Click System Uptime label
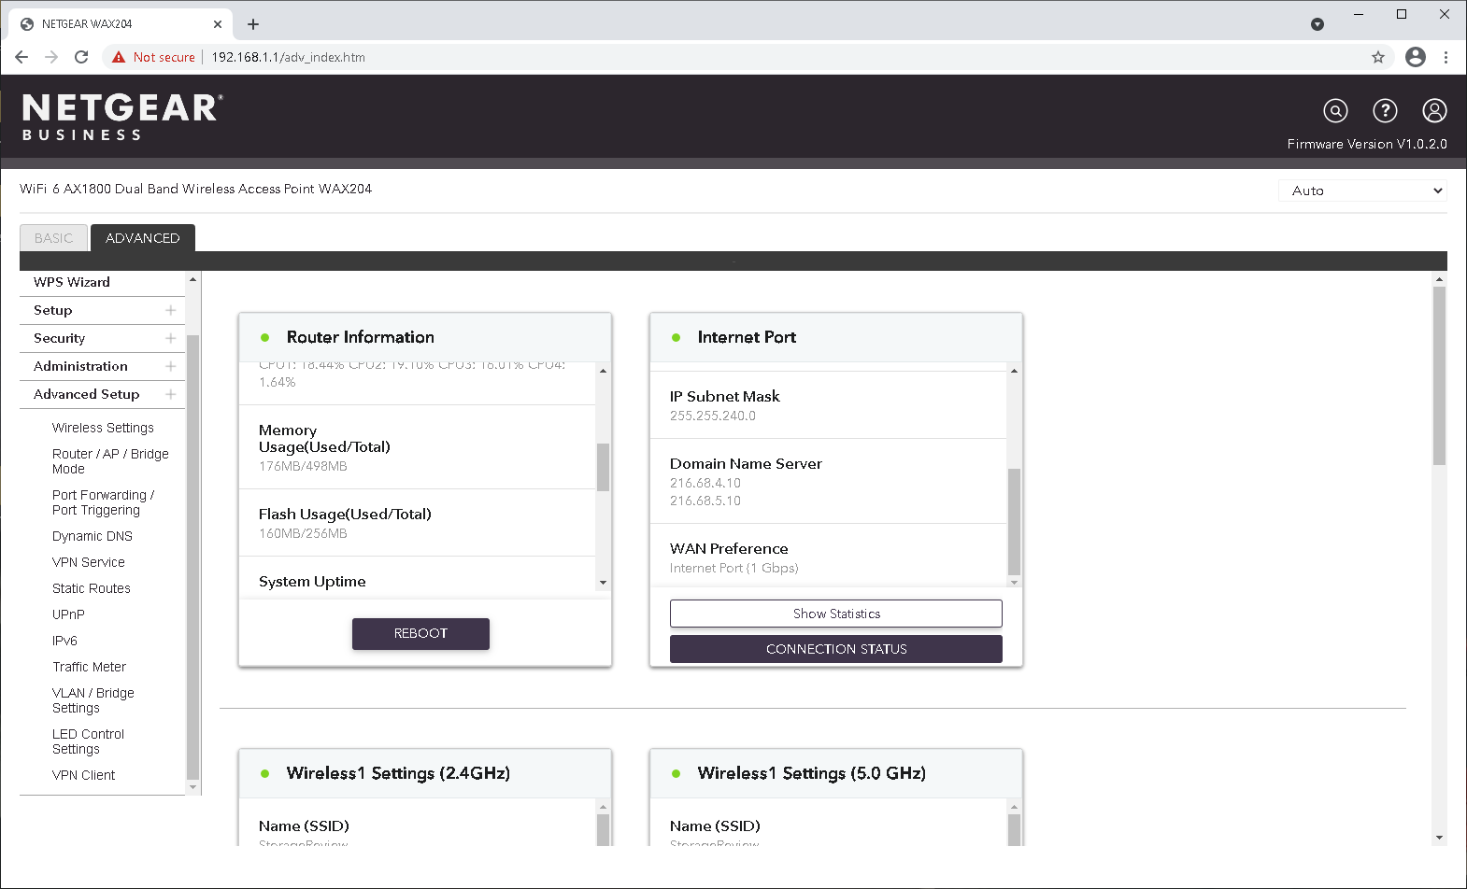 pos(312,581)
